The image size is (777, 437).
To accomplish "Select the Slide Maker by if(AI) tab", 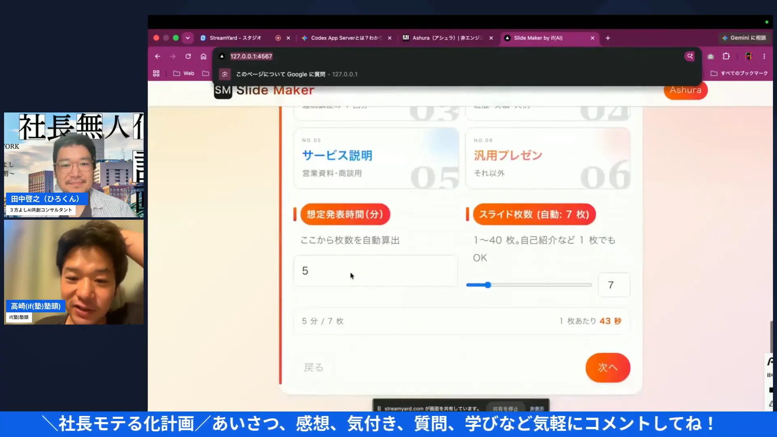I will tap(538, 38).
